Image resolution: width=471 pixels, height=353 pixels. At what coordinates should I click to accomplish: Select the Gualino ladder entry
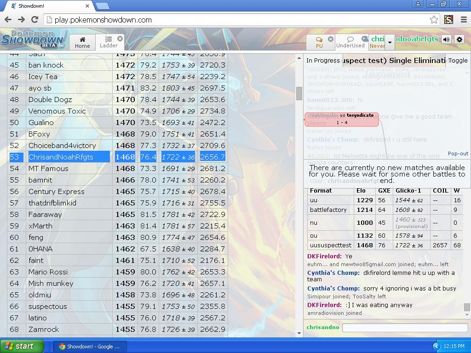pyautogui.click(x=117, y=122)
